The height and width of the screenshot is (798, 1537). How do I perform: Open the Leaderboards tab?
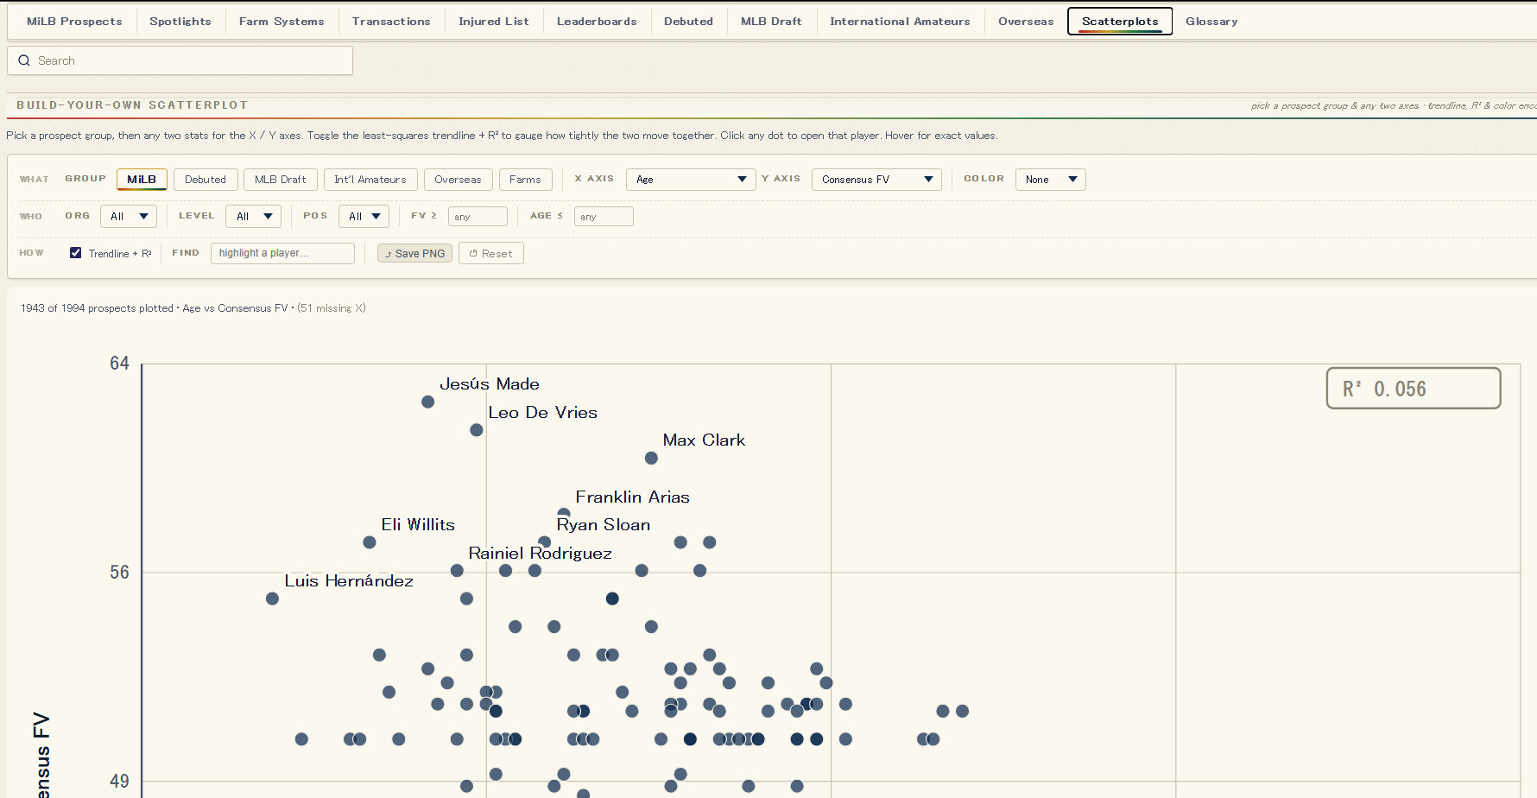point(597,22)
